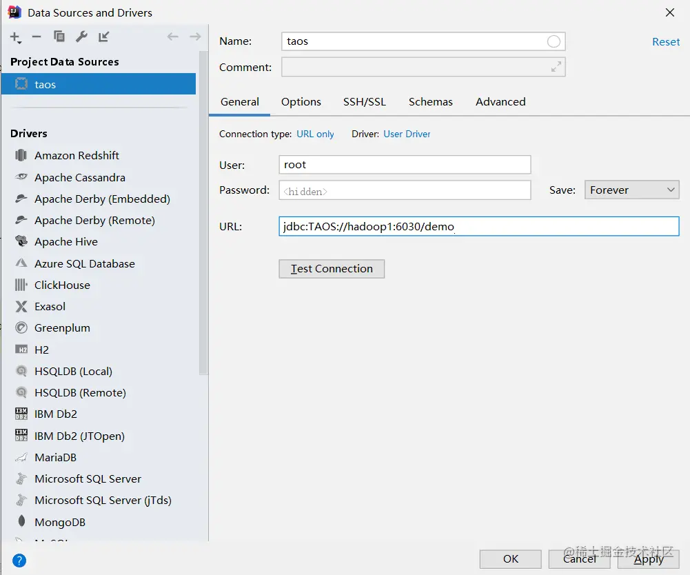This screenshot has height=575, width=690.
Task: Close the Data Sources and Drivers dialog
Action: point(670,12)
